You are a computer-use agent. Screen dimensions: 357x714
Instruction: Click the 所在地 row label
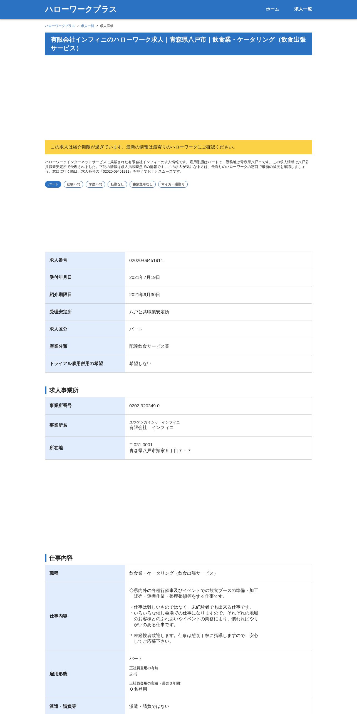tap(56, 448)
